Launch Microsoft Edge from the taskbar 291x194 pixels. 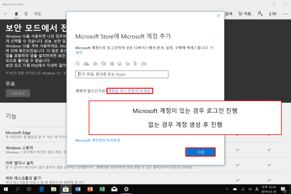41,189
